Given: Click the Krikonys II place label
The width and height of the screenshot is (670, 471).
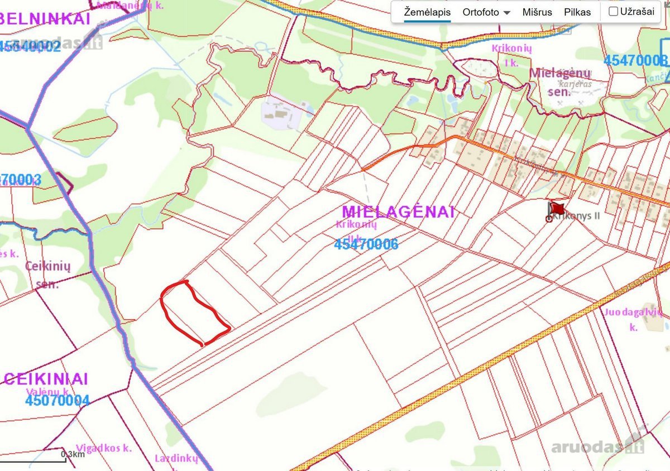Looking at the screenshot, I should point(577,216).
